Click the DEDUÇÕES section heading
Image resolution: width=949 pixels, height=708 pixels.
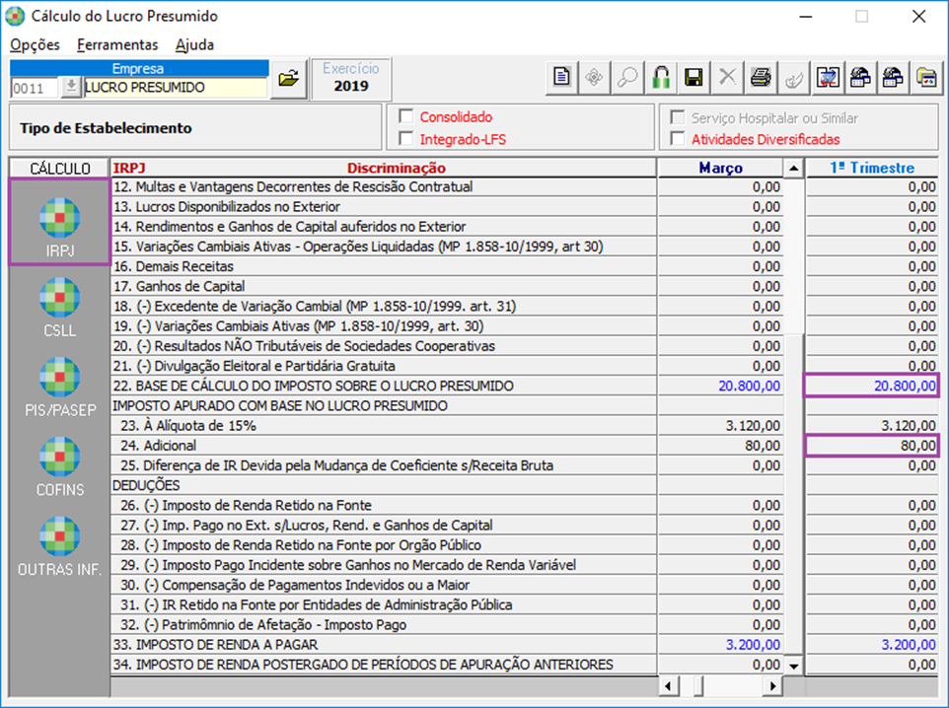coord(146,486)
